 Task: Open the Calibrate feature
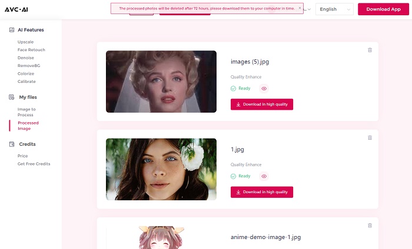tap(26, 82)
